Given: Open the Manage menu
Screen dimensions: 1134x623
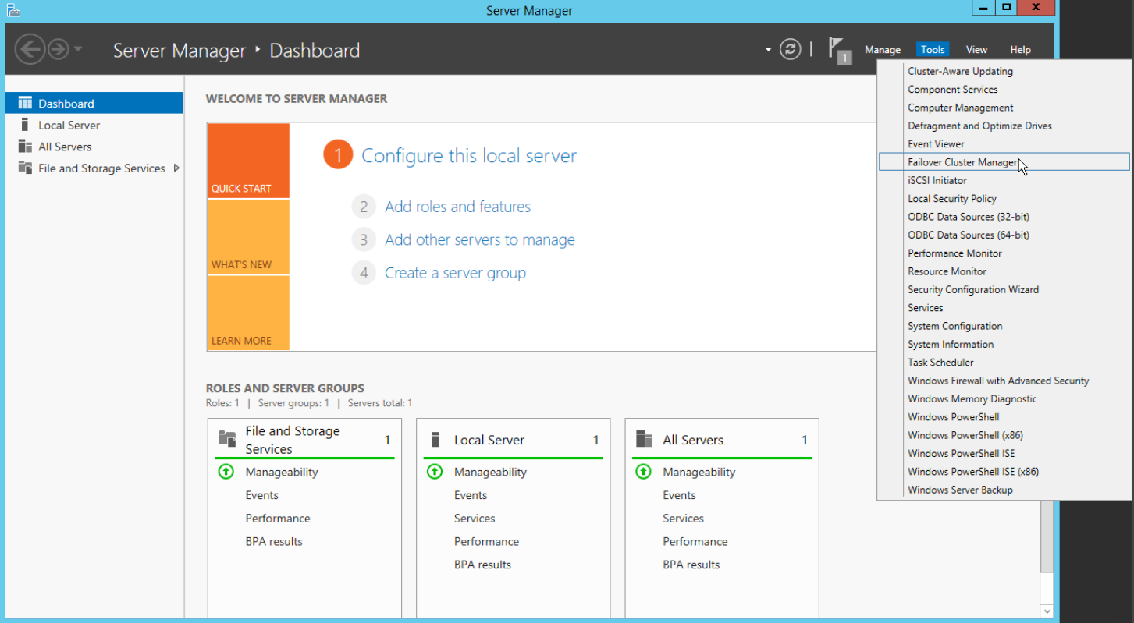Looking at the screenshot, I should [882, 50].
